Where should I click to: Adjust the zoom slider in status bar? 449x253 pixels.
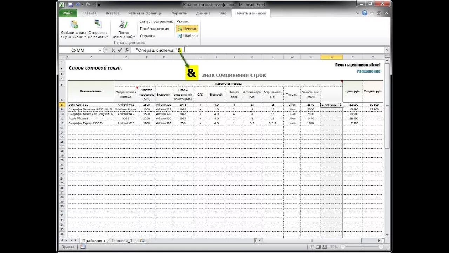click(361, 247)
